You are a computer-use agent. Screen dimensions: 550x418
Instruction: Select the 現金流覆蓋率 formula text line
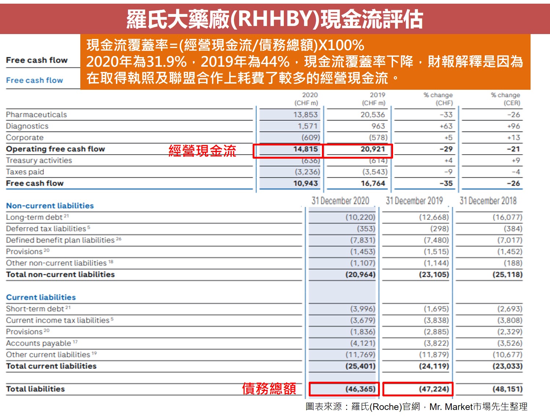tap(225, 45)
